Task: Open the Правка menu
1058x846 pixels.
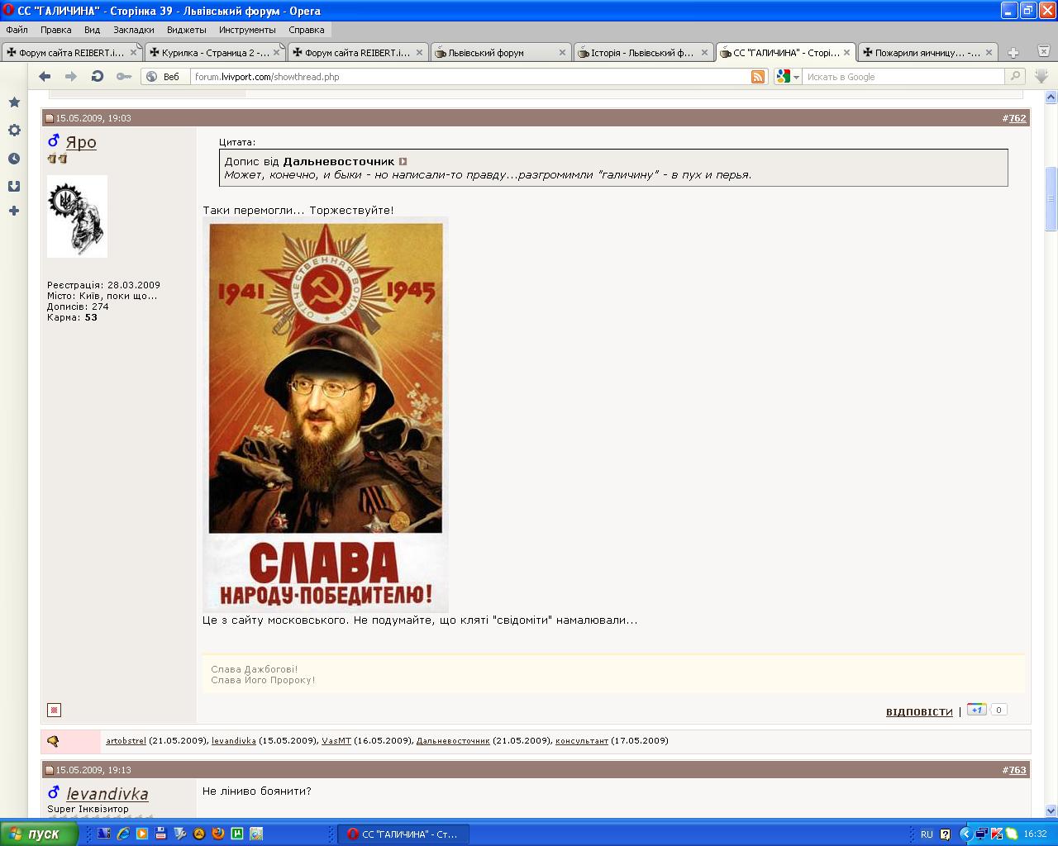Action: [x=56, y=30]
